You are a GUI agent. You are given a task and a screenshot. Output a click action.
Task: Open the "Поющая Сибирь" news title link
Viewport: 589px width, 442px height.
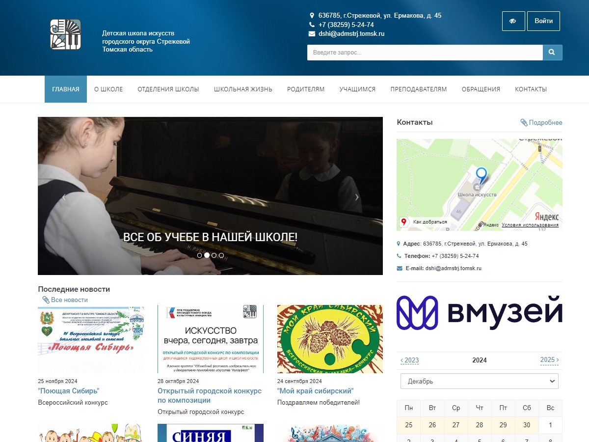(68, 391)
